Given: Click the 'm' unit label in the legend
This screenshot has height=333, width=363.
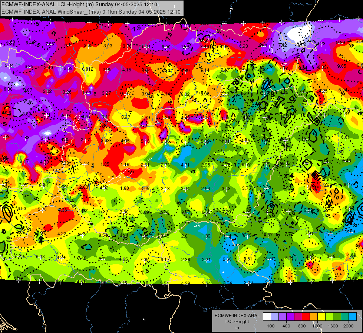Looking at the screenshot, I should (237, 328).
